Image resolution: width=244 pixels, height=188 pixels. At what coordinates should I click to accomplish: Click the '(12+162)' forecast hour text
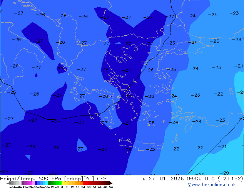(230, 178)
